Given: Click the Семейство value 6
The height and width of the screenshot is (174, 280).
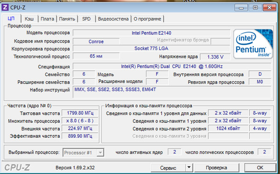Looking at the screenshot, I should (84, 74).
